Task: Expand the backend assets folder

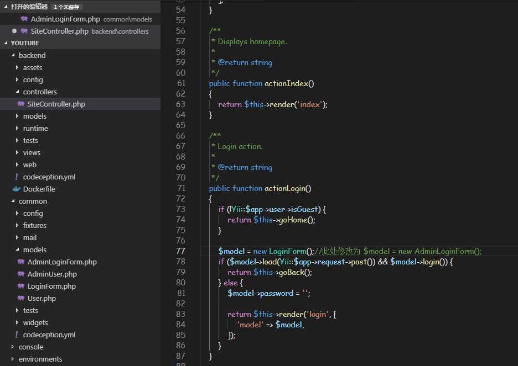Action: click(17, 67)
